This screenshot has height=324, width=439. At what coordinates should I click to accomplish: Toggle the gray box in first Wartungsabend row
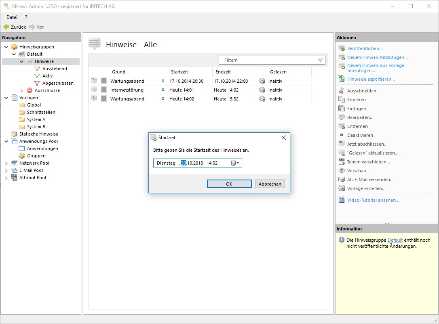click(104, 81)
